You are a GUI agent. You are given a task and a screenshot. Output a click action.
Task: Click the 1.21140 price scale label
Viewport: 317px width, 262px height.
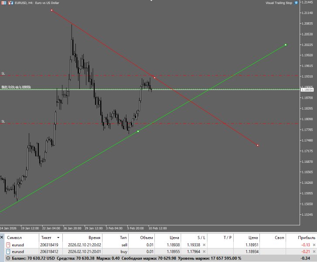(x=307, y=13)
